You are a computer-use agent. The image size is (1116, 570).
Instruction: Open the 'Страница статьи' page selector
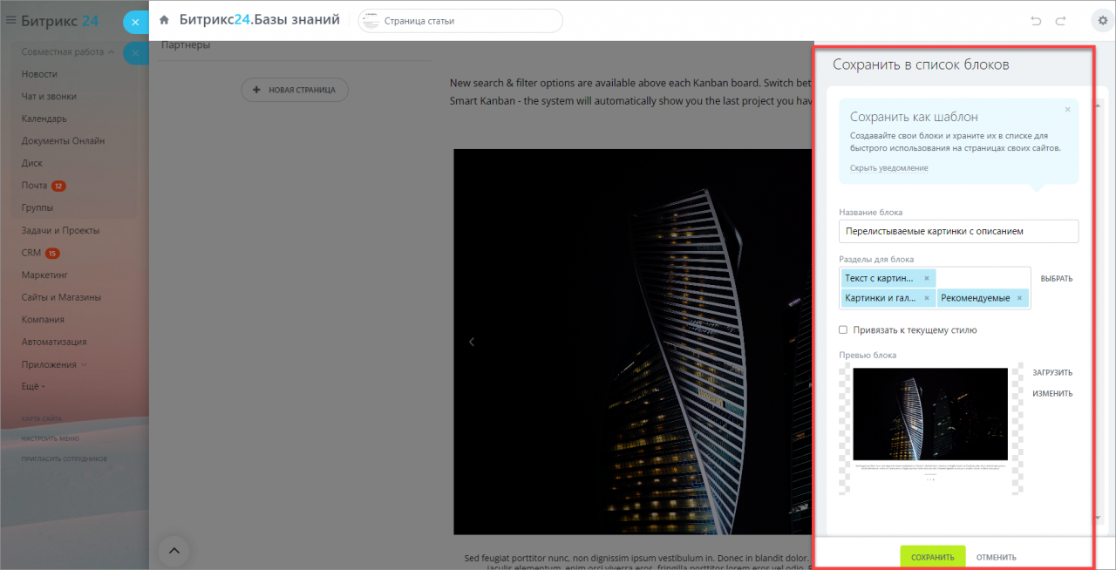[x=460, y=21]
